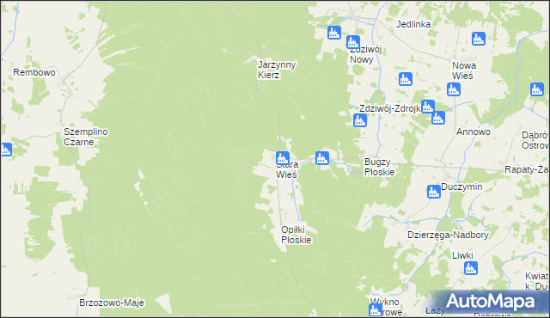Screen dimensions: 550x318
Task: Click the factory icon on Zdziwój Nowy label
Action: pyautogui.click(x=353, y=42)
